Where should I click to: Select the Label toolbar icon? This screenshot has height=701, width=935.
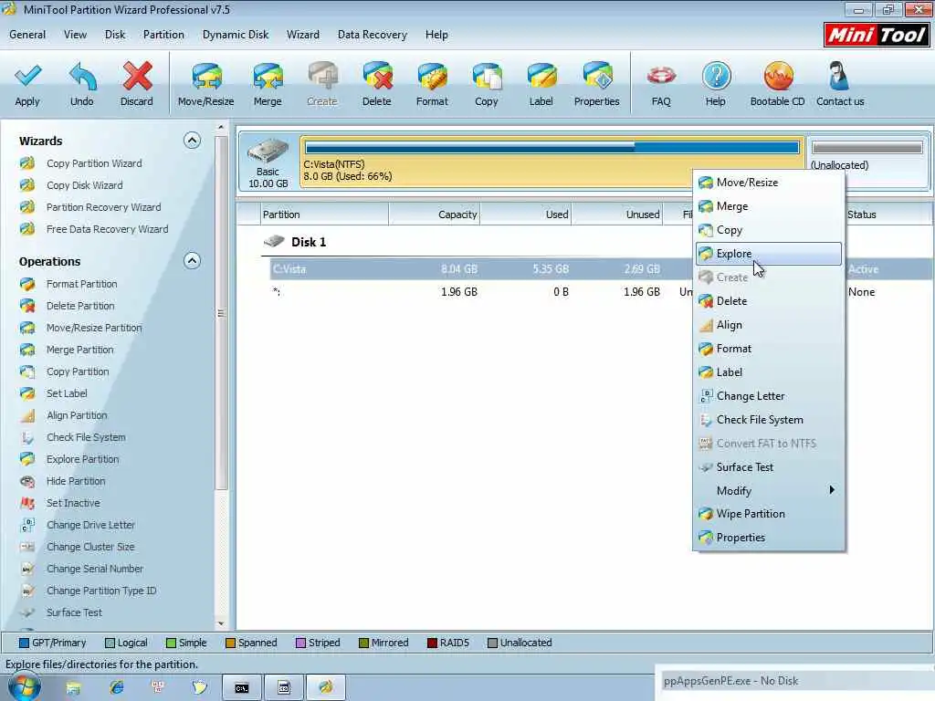click(x=541, y=77)
